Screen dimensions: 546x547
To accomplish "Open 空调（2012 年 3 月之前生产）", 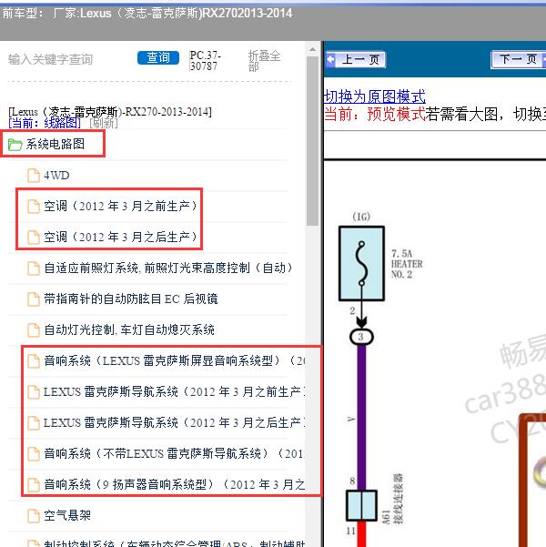I will click(120, 206).
